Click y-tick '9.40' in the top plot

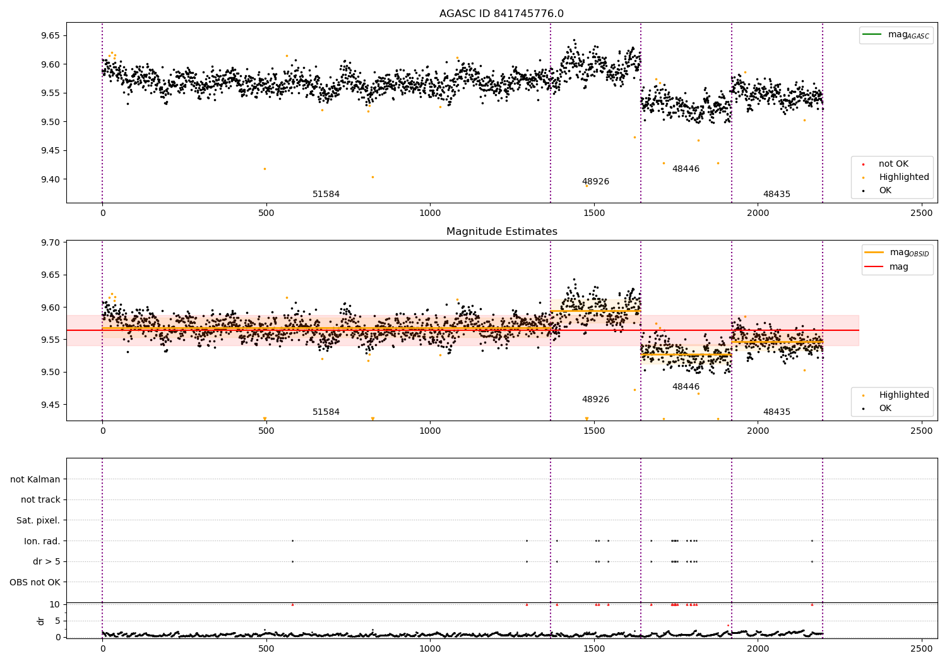click(51, 179)
